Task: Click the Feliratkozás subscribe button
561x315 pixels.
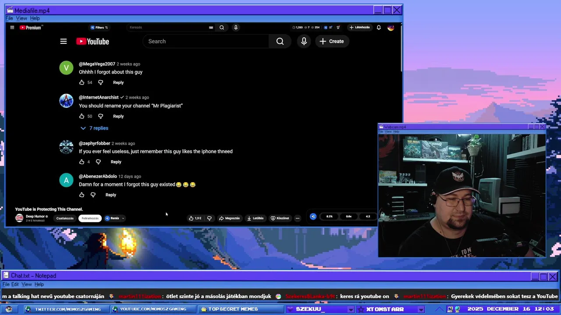Action: click(90, 218)
